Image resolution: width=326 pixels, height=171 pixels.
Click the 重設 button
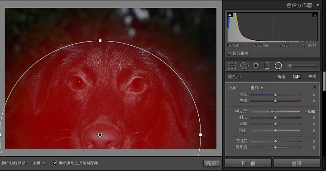point(297,163)
